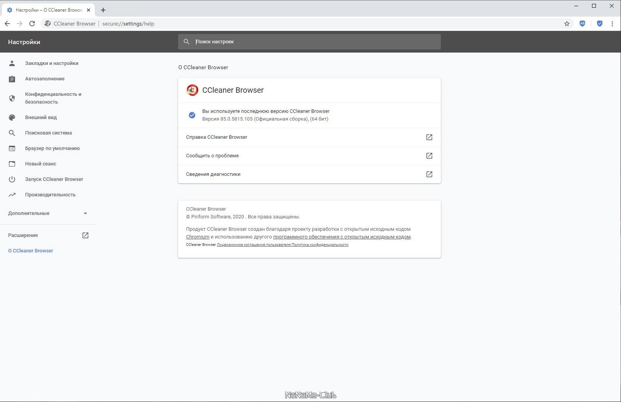Screen dimensions: 621x402
Task: Click the Поиск настроек search field
Action: [x=309, y=42]
